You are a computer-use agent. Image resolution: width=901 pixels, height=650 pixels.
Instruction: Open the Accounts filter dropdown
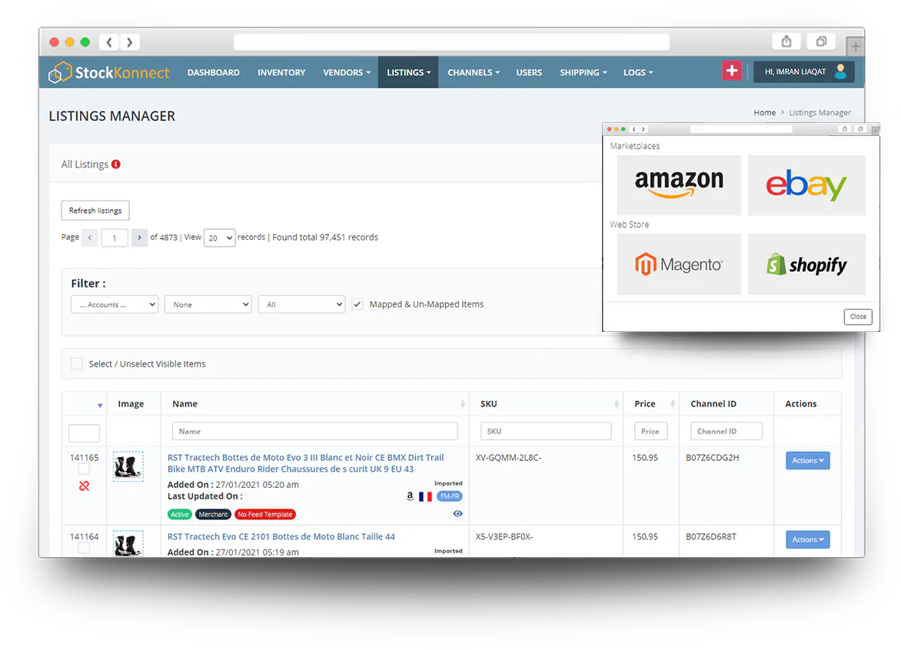[x=115, y=304]
